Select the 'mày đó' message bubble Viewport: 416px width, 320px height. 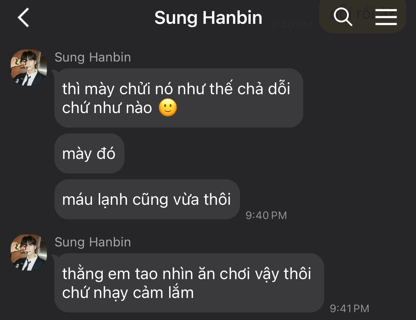click(x=89, y=153)
